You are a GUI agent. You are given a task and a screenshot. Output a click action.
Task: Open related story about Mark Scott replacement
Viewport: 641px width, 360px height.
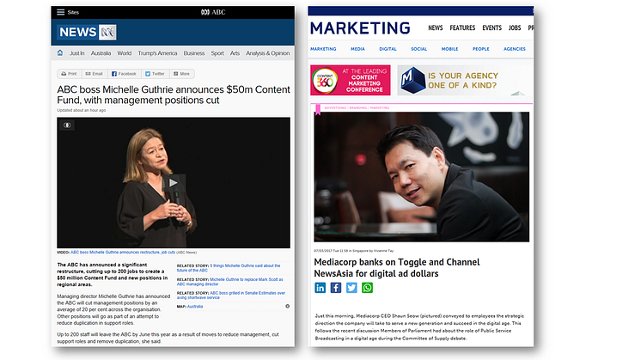(x=234, y=279)
